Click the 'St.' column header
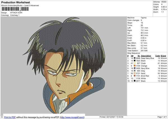168x119 pixels. click(x=139, y=56)
